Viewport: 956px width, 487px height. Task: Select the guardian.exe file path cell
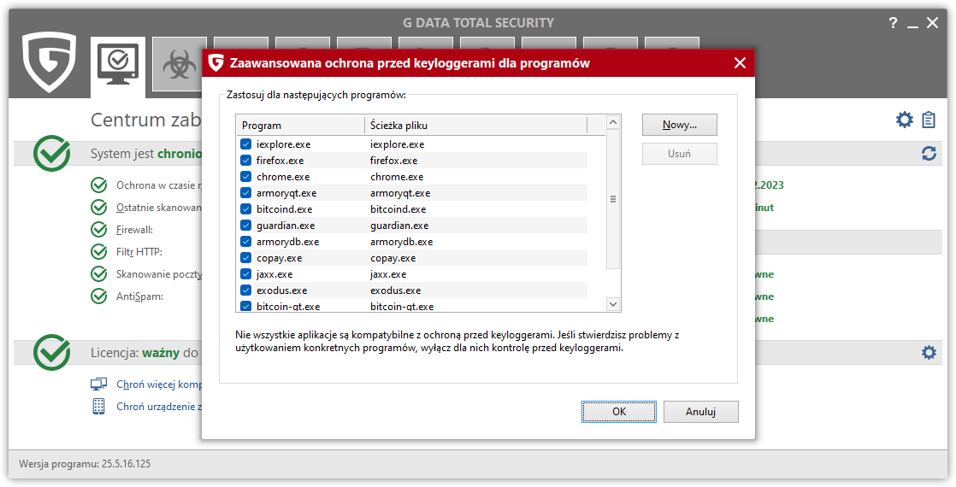point(399,226)
